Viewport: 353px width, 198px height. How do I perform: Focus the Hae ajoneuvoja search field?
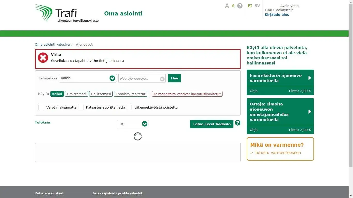[x=142, y=78]
